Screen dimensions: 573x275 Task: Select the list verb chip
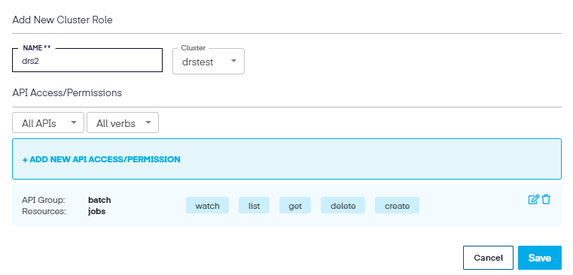[254, 205]
